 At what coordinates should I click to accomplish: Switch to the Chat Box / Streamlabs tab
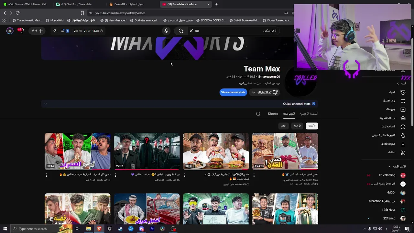[x=79, y=4]
